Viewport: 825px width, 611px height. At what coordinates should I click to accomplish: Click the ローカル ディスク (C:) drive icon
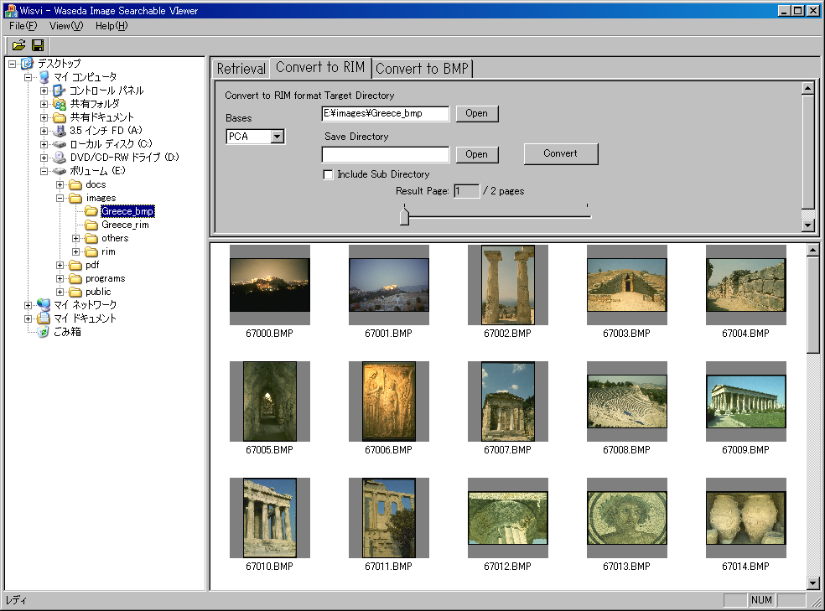coord(60,144)
